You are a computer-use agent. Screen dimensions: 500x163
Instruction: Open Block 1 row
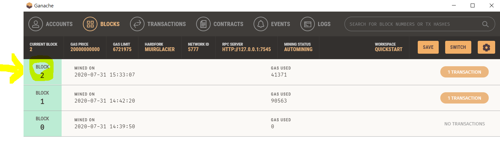pos(262,98)
